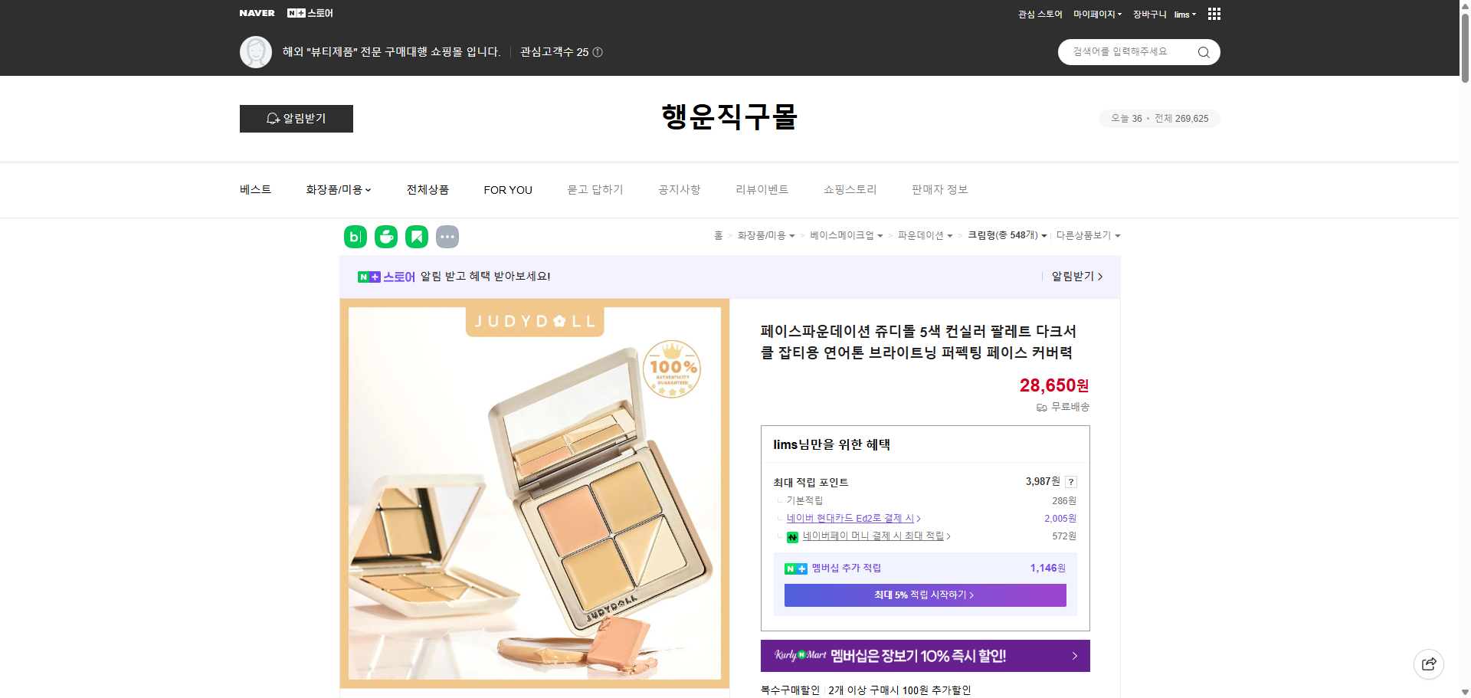Expand the 다른상품보기 dropdown
The height and width of the screenshot is (698, 1471).
(x=1088, y=235)
